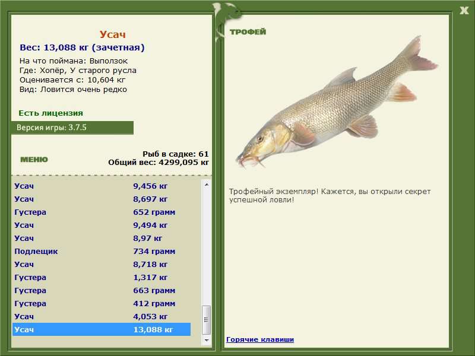Pick the Густера 652 грамм entry
This screenshot has height=356, width=475.
pos(101,212)
